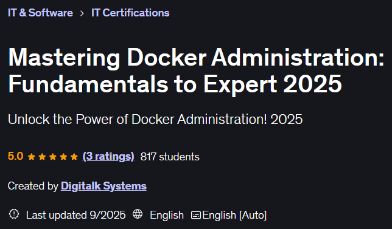Visit the Digitalk Systems instructor page
The height and width of the screenshot is (229, 392).
tap(103, 186)
